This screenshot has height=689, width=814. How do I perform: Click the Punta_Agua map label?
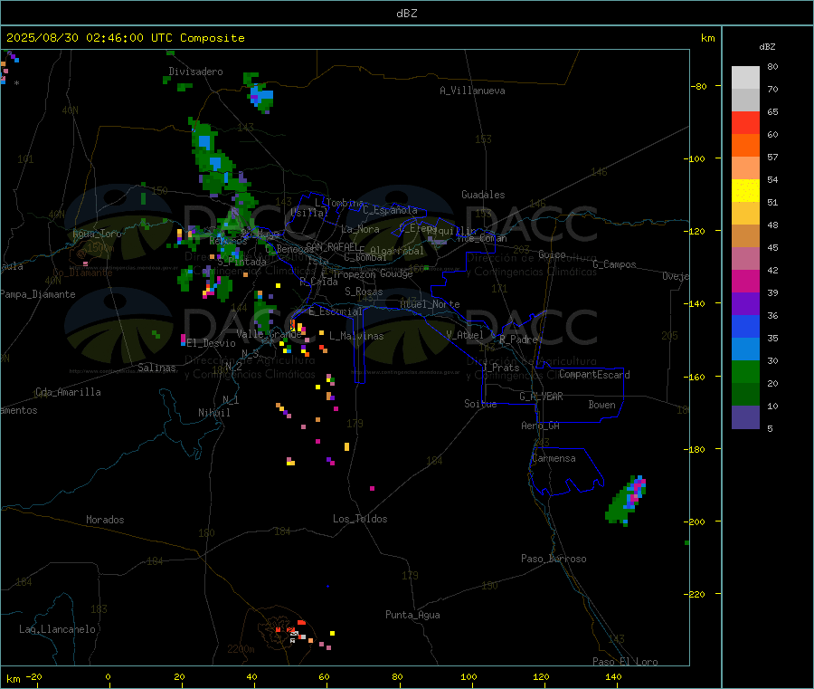coord(412,615)
